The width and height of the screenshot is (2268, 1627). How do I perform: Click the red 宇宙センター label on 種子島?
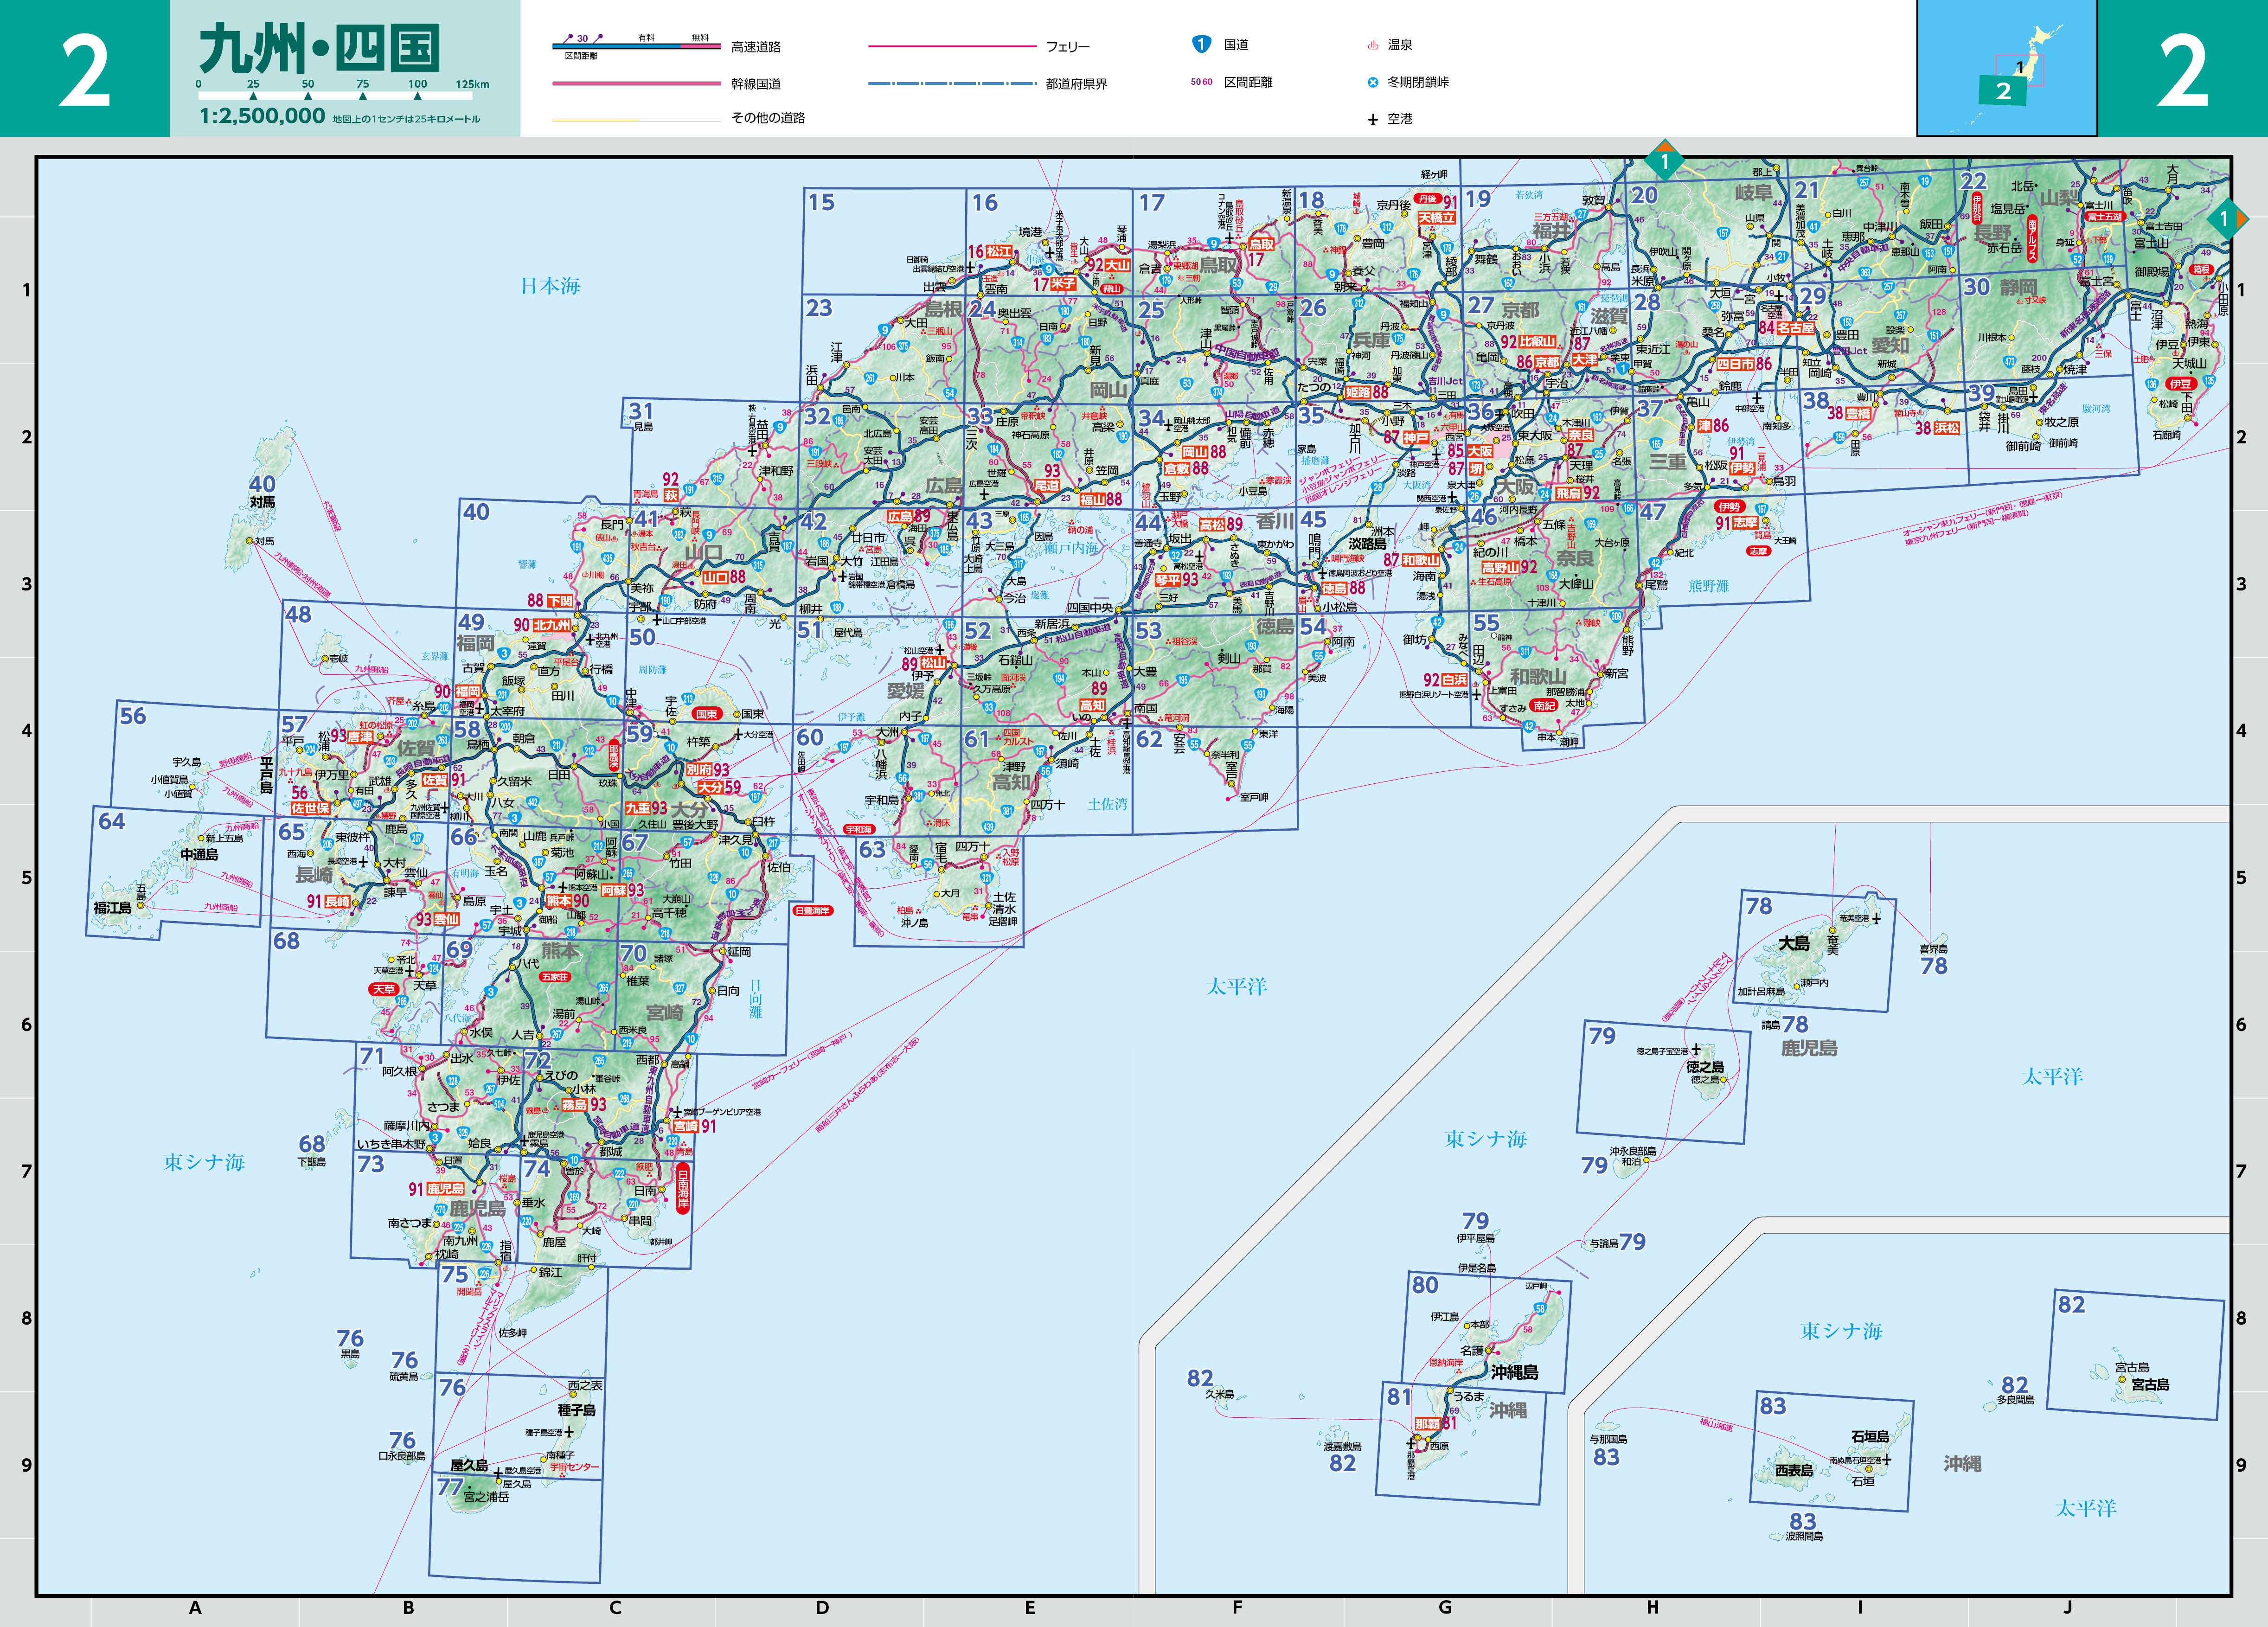(574, 1467)
